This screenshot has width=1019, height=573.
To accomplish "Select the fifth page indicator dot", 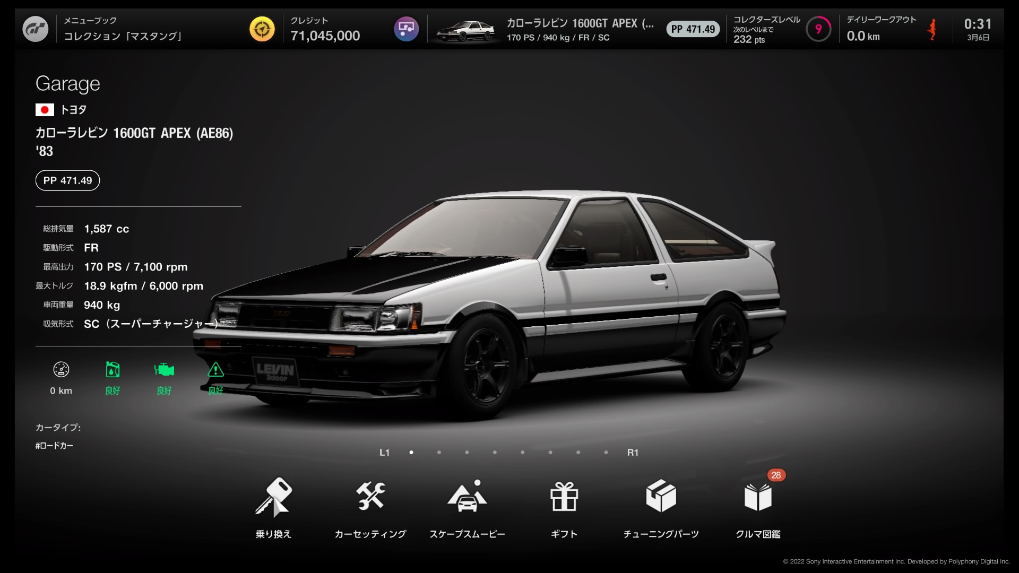I will tap(523, 453).
